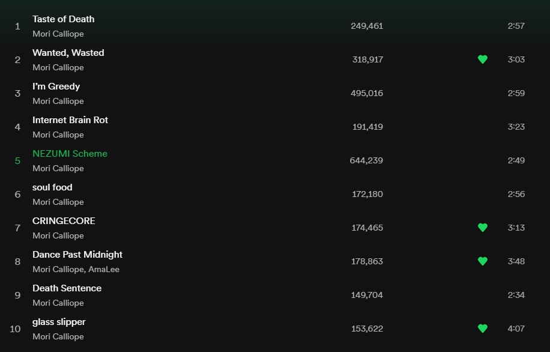The width and height of the screenshot is (550, 352).
Task: Select the Death Sentence track title
Action: [67, 288]
